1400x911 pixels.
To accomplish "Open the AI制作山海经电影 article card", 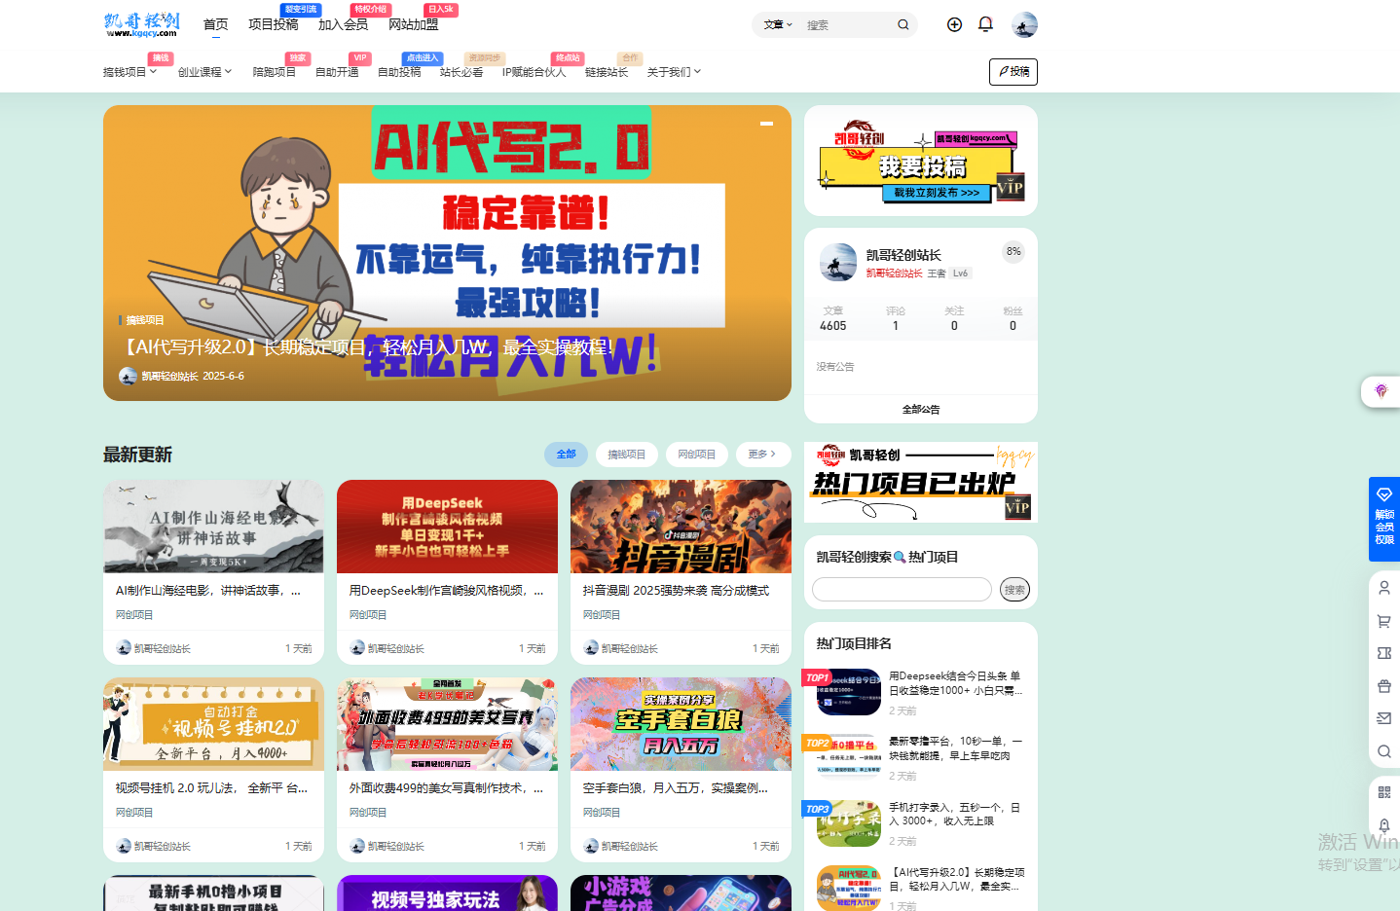I will 213,572.
